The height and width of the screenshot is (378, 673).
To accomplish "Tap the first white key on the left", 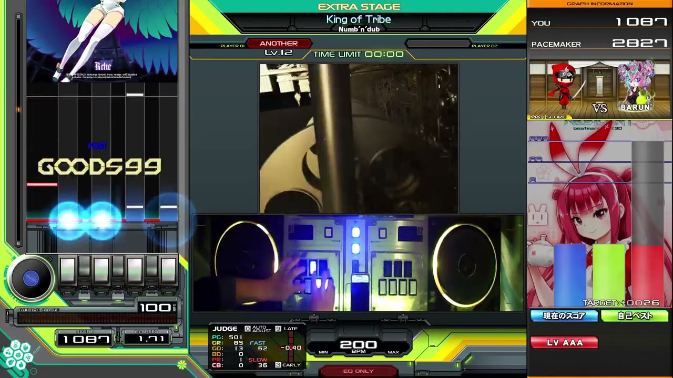I will click(67, 270).
